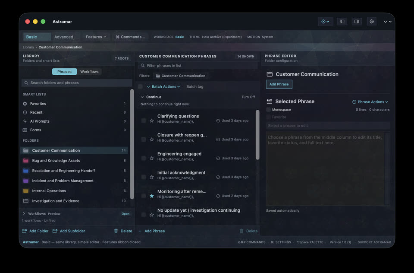Viewport: 414px width, 273px height.
Task: Toggle the Monospace checkbox
Action: click(269, 110)
